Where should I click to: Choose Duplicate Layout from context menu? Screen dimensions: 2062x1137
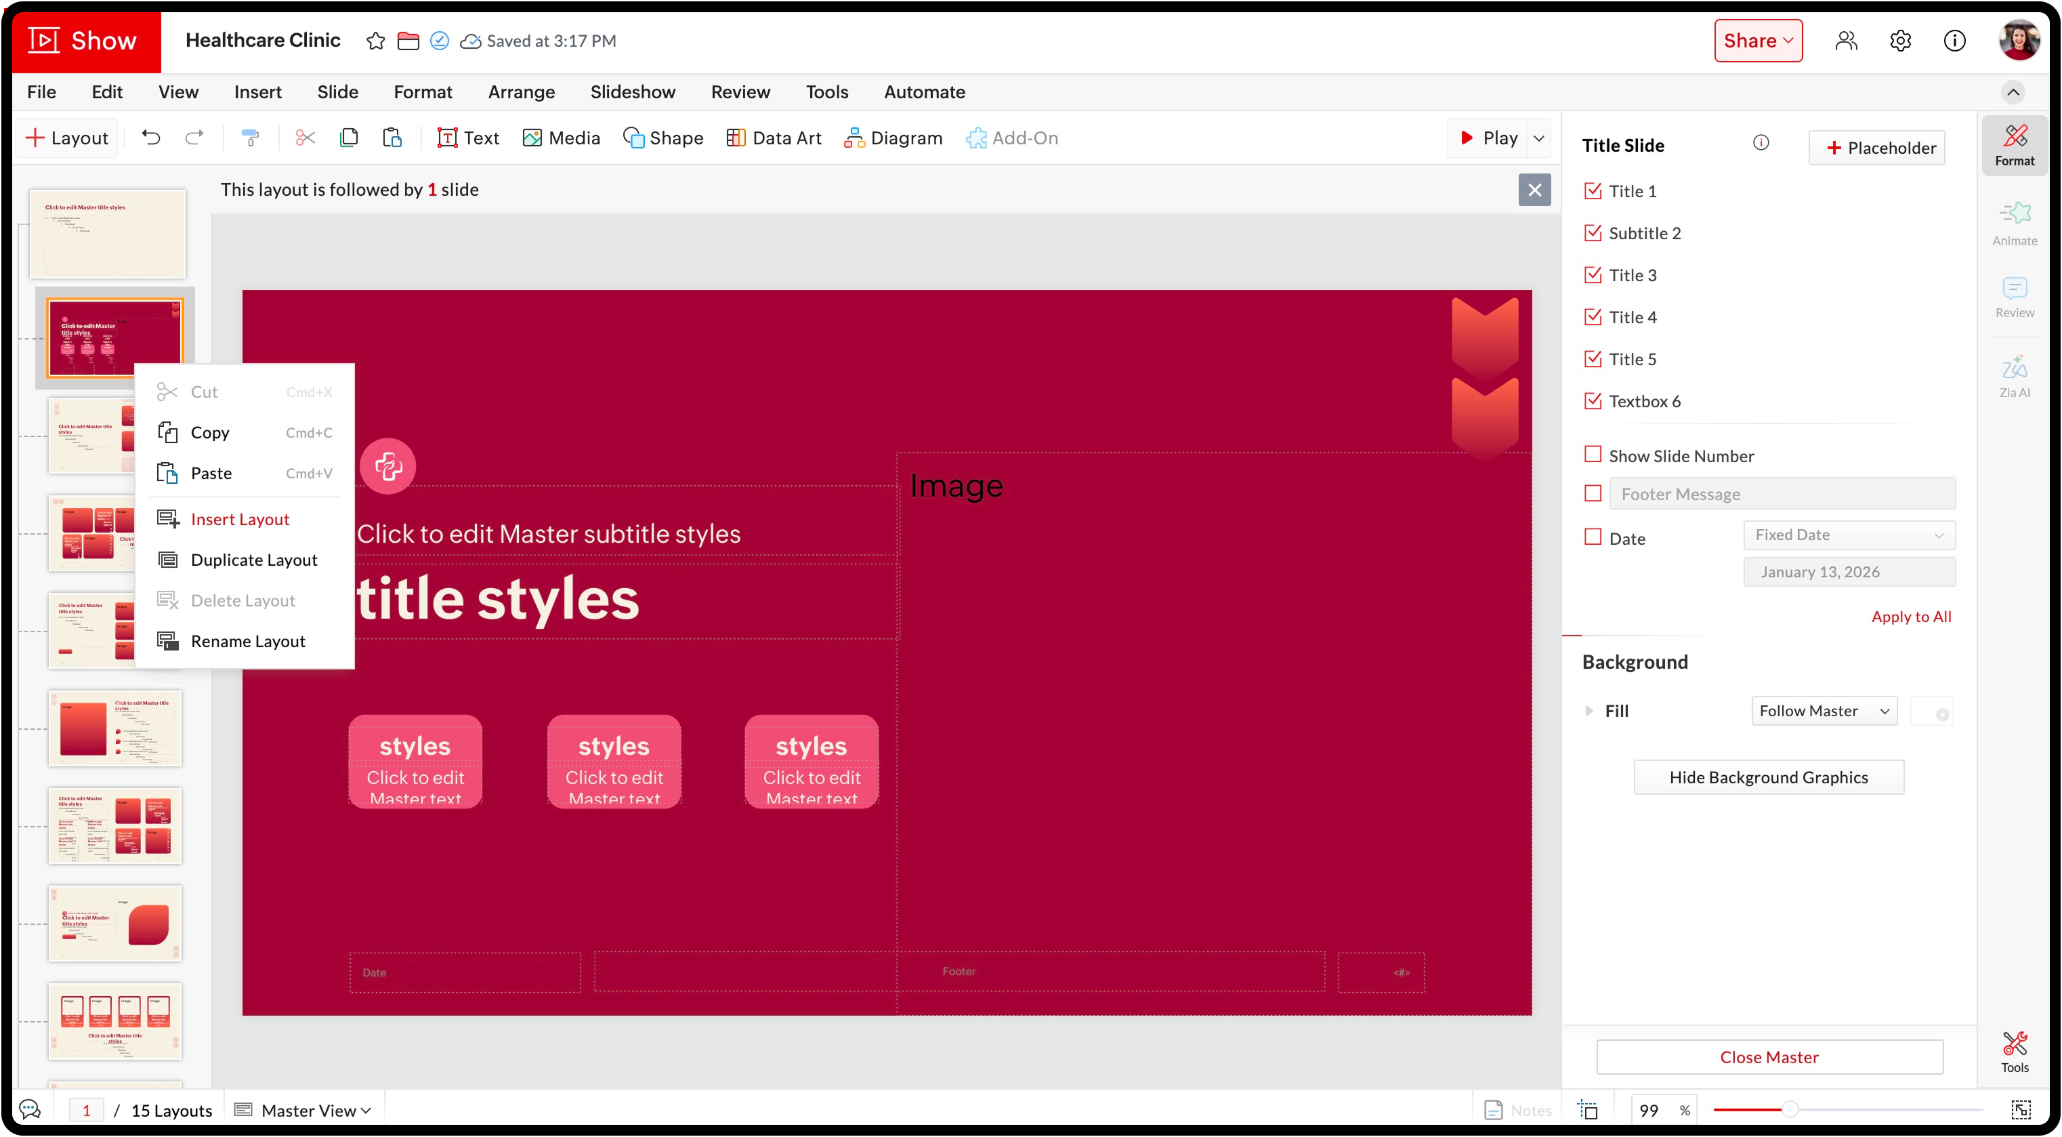point(254,560)
